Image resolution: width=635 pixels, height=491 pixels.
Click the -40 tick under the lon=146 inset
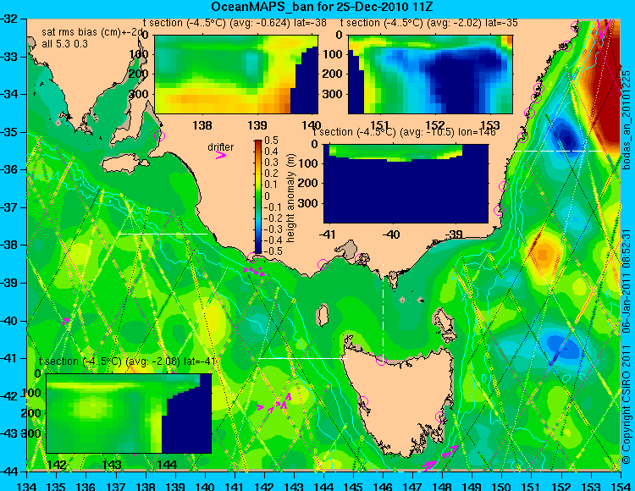[x=390, y=234]
